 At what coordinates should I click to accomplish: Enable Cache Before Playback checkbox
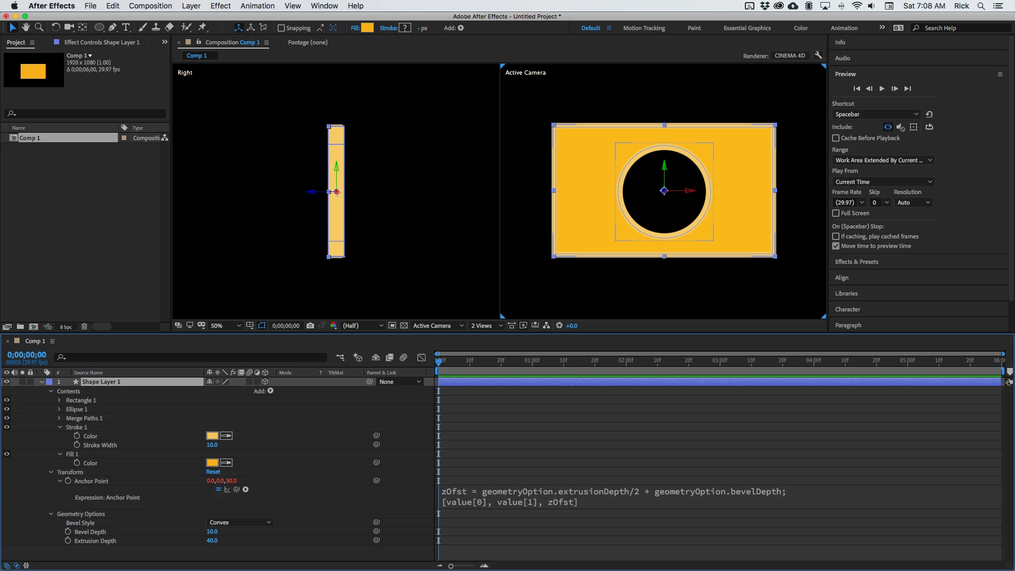pyautogui.click(x=836, y=138)
